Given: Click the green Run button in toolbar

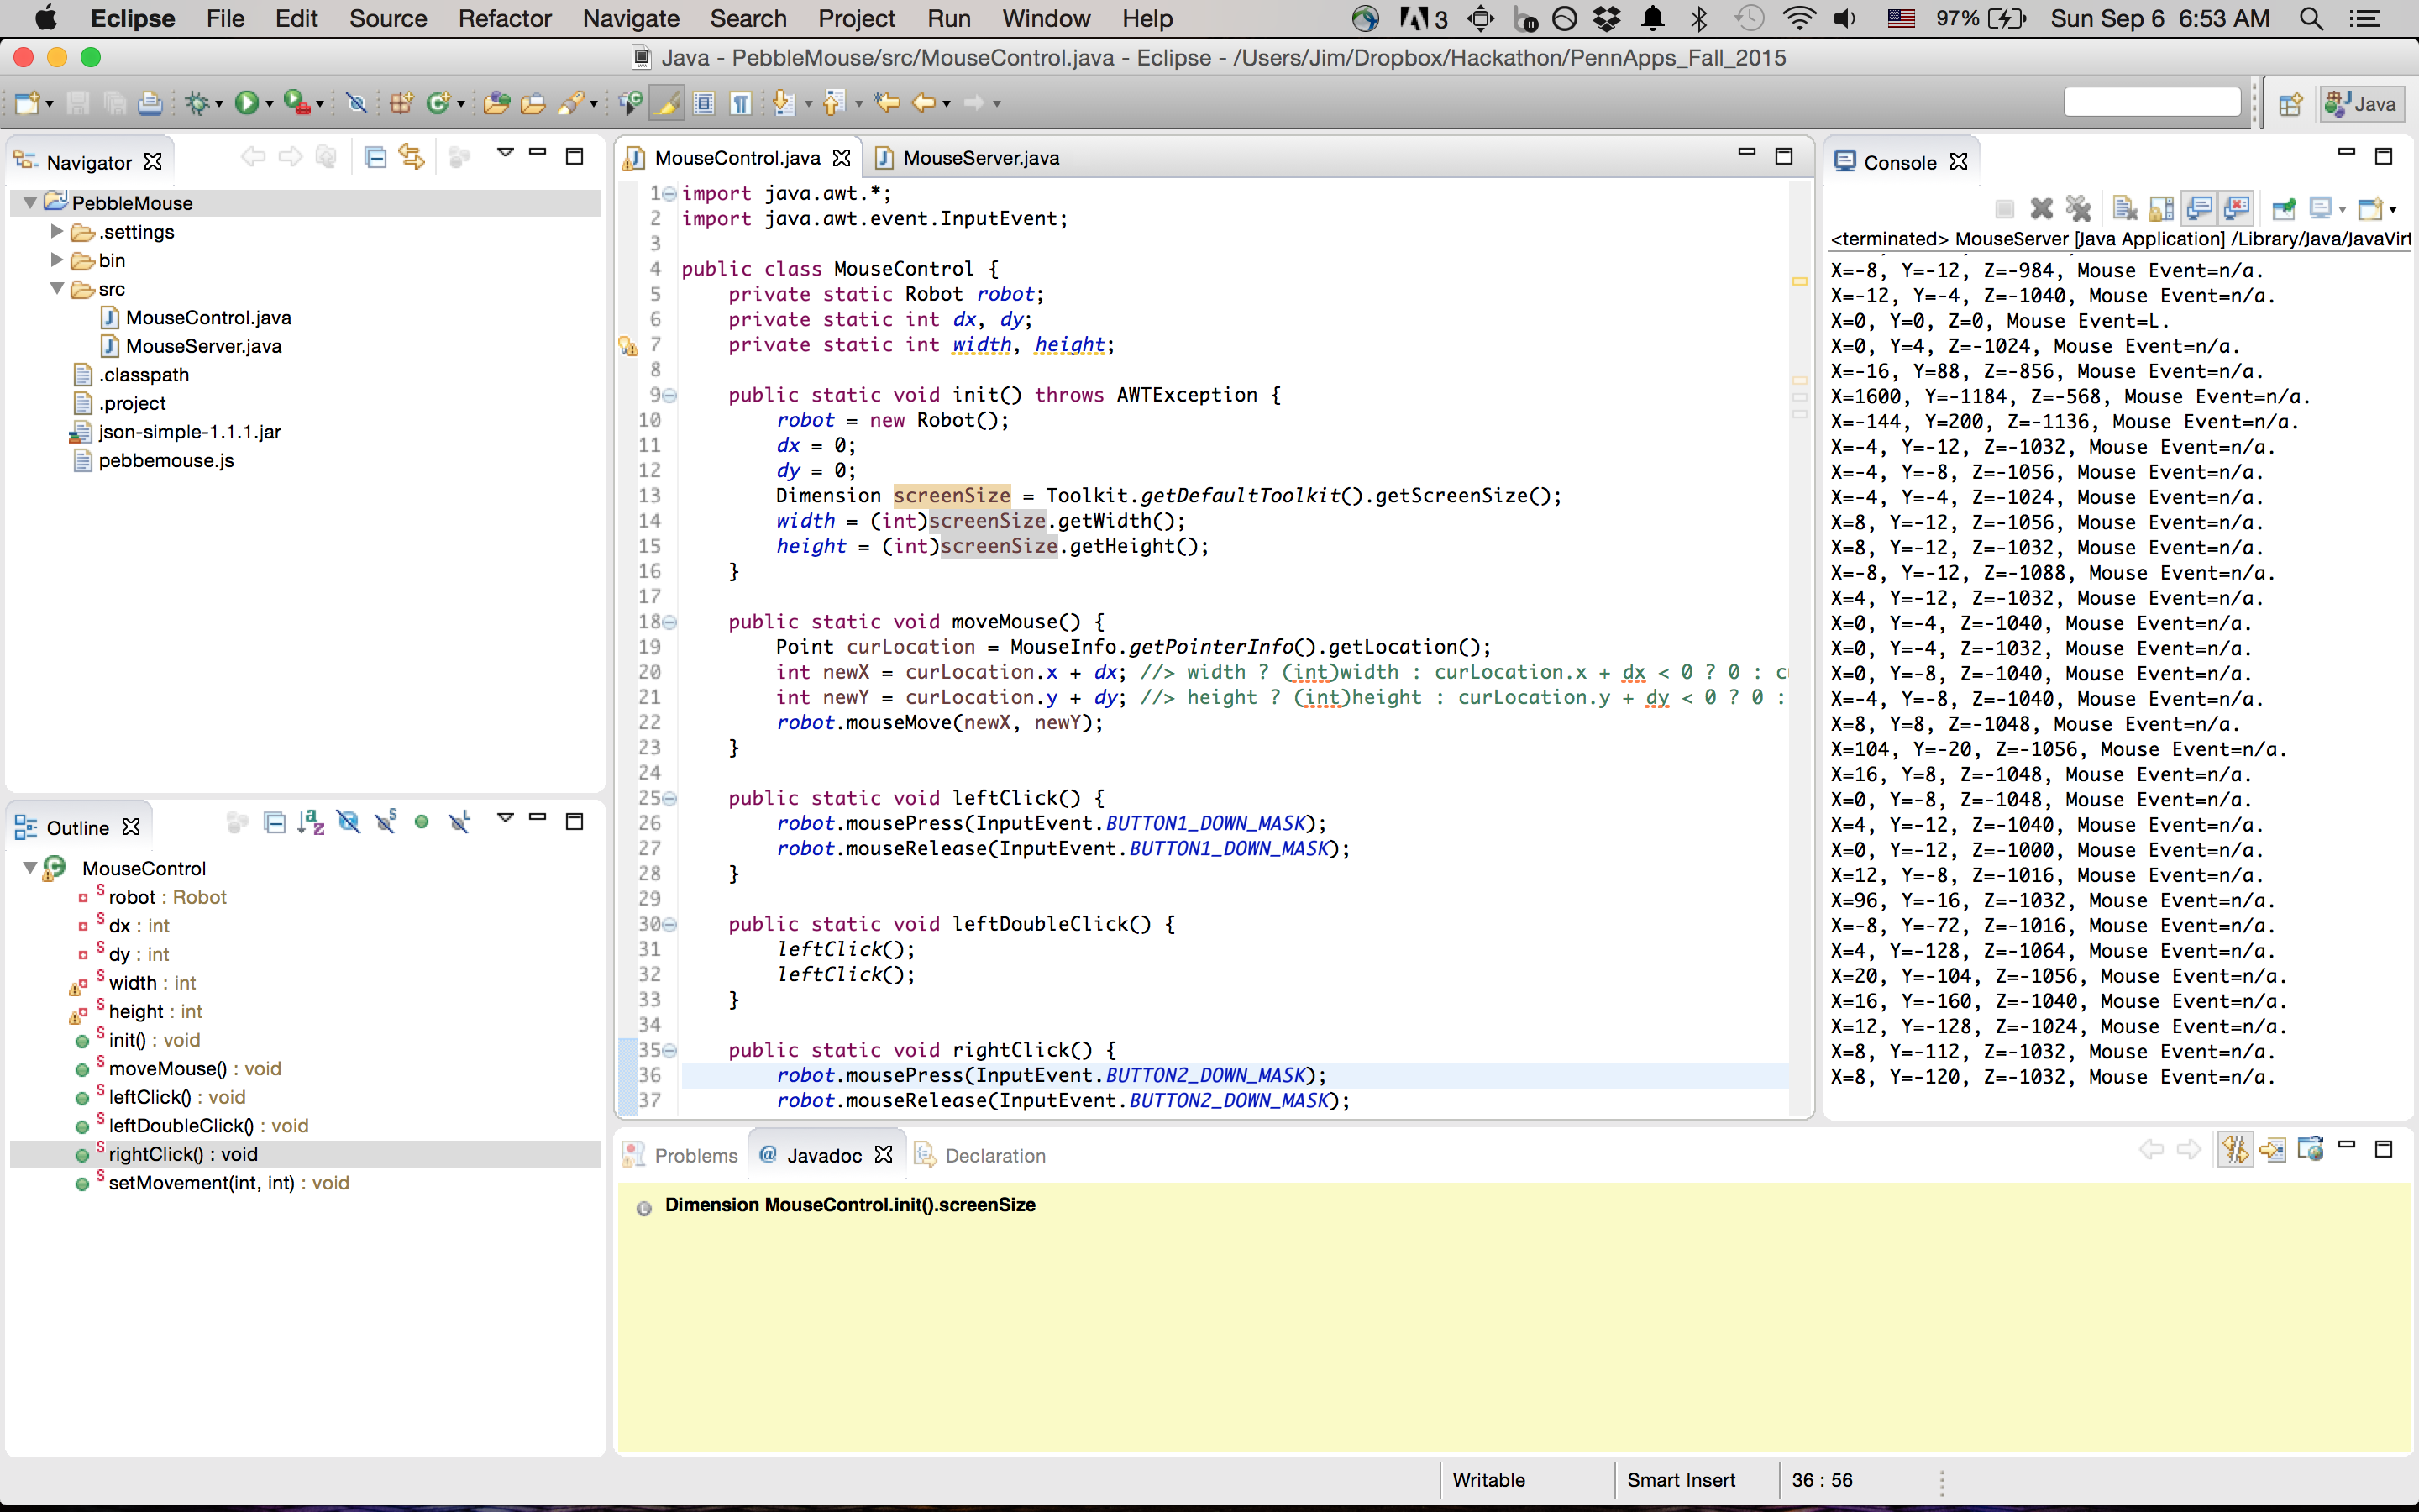Looking at the screenshot, I should (246, 103).
